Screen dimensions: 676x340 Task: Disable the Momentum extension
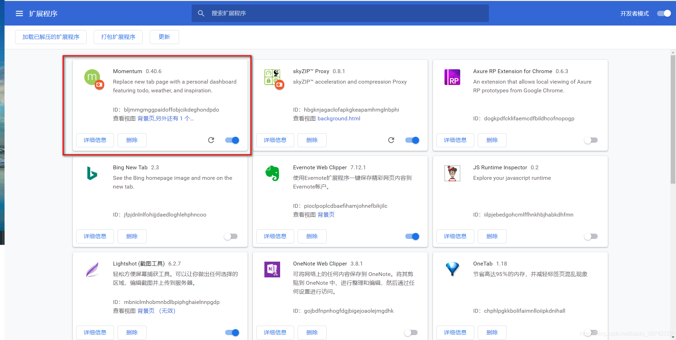(x=232, y=140)
